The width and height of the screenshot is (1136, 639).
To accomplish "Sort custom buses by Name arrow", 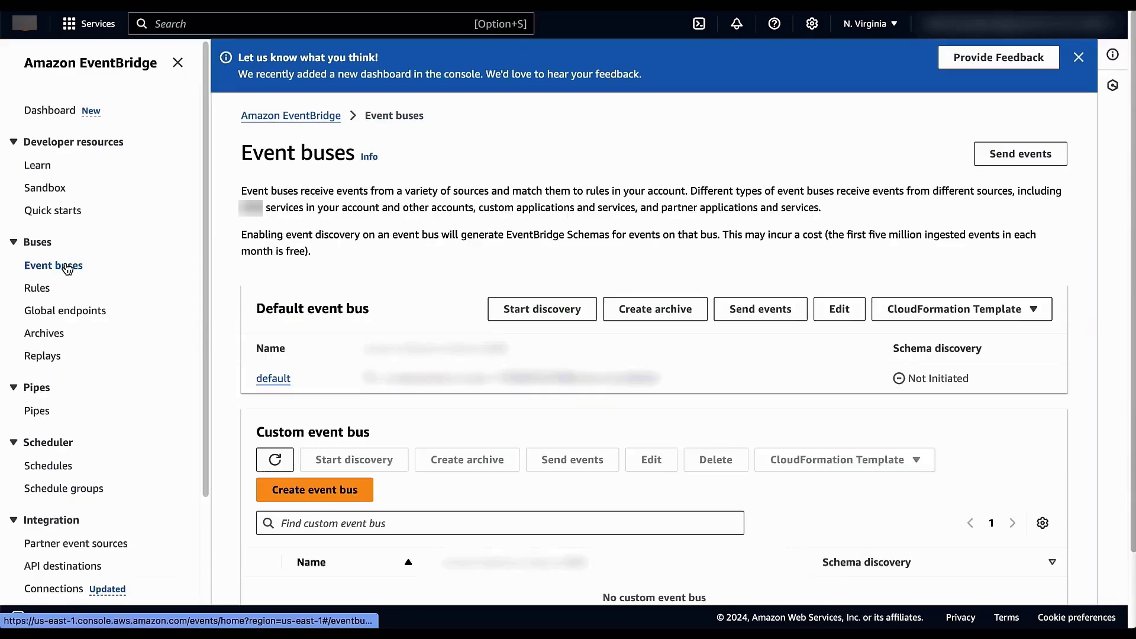I will tap(408, 562).
